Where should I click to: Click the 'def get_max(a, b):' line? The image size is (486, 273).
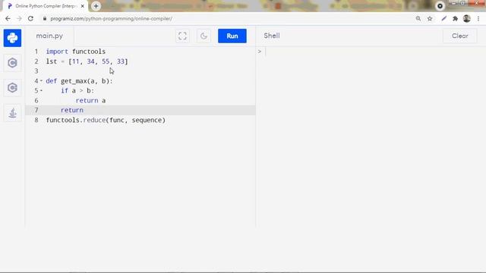[79, 81]
